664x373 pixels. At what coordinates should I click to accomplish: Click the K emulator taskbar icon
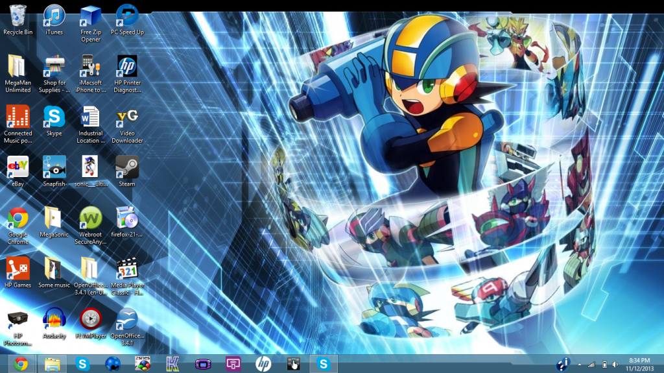[x=172, y=364]
